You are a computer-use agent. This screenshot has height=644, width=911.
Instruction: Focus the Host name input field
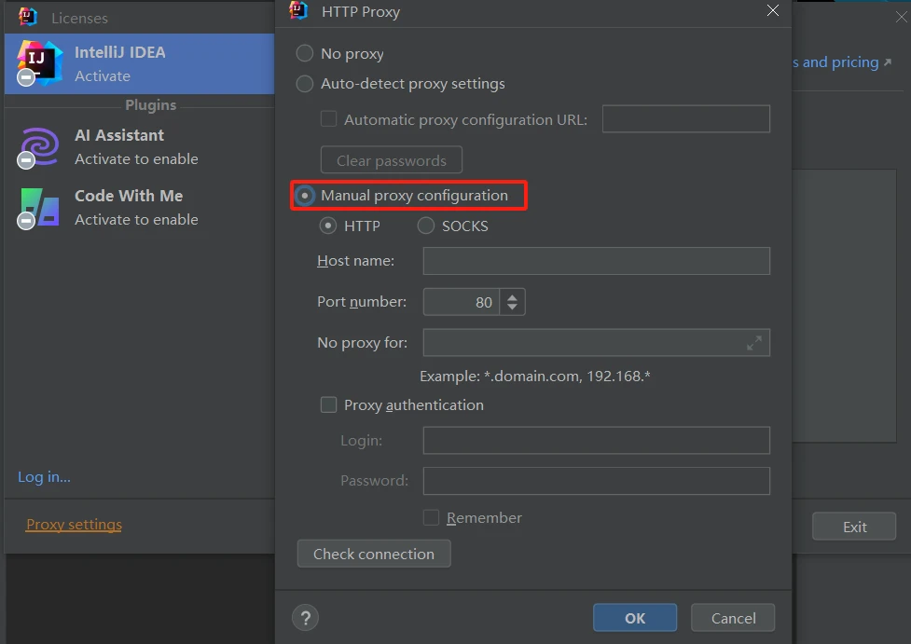click(597, 261)
